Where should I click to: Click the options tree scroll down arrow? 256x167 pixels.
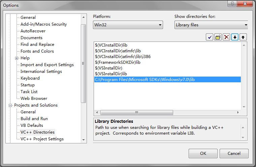pos(84,139)
